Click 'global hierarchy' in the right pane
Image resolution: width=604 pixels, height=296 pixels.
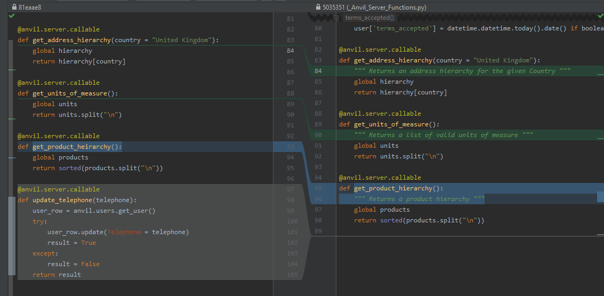click(384, 82)
